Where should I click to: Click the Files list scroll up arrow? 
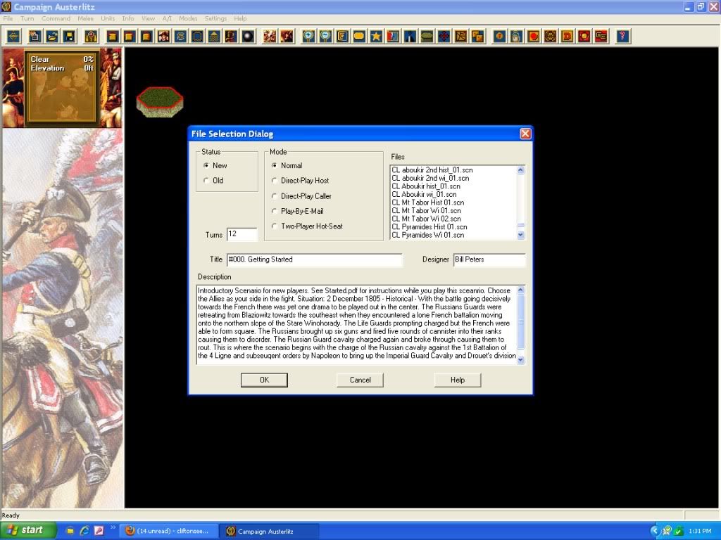pyautogui.click(x=520, y=170)
